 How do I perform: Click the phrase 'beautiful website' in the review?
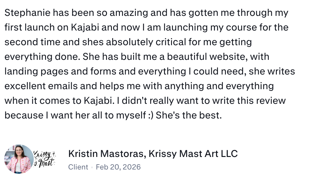(207, 56)
